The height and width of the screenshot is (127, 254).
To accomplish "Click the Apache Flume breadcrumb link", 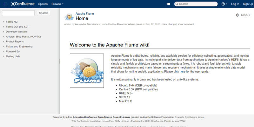I will pos(85,14).
